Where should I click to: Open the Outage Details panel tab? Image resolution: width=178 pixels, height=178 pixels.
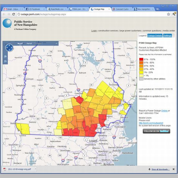pos(155,36)
